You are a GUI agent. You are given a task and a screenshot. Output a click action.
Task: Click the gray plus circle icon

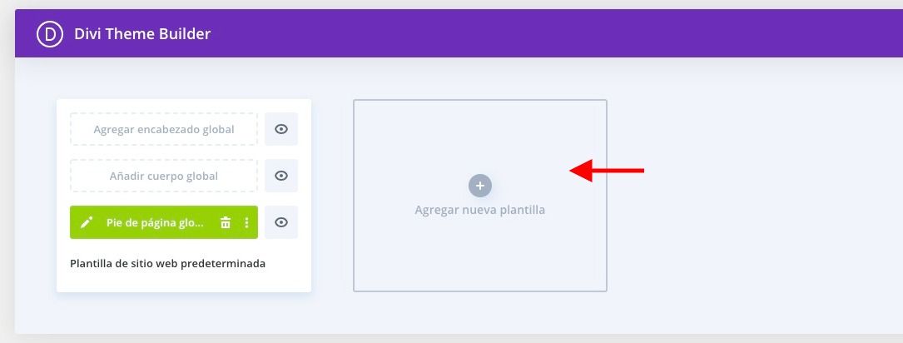click(x=480, y=186)
